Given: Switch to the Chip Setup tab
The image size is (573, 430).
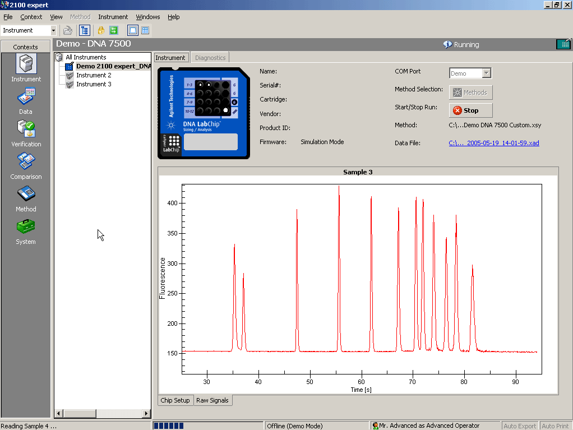Looking at the screenshot, I should (x=175, y=400).
